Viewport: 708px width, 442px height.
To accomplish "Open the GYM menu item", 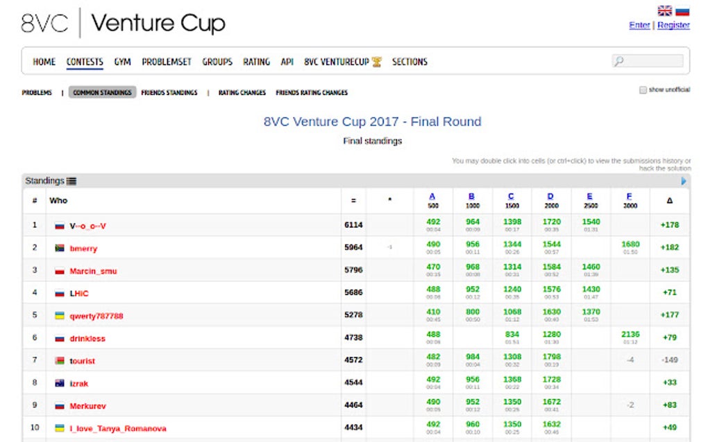I will [x=122, y=61].
